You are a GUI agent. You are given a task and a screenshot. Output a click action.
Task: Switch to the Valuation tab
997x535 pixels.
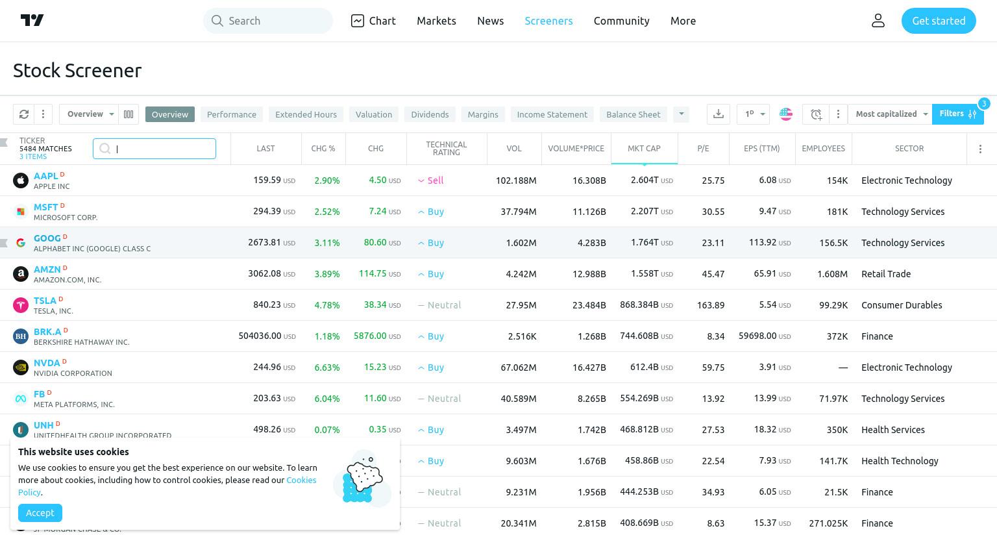coord(374,114)
